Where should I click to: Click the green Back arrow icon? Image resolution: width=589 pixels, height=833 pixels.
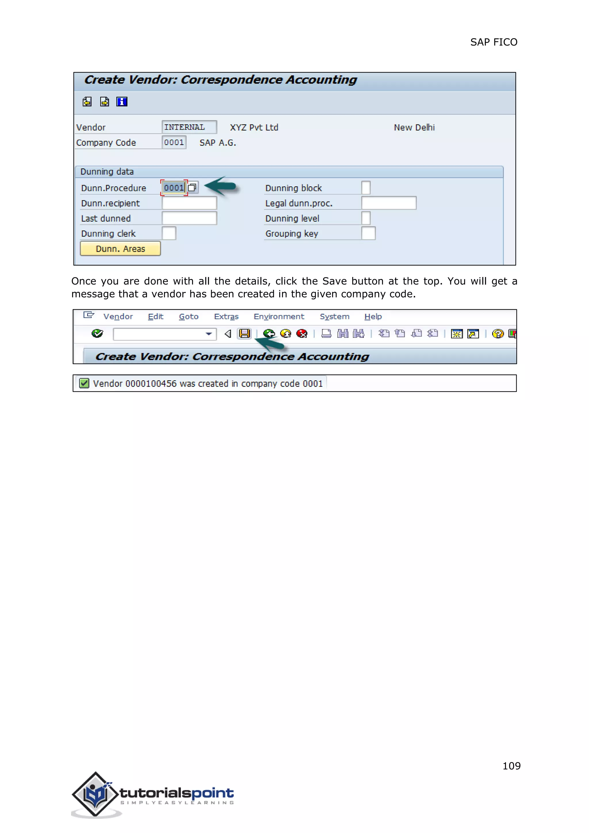coord(269,334)
